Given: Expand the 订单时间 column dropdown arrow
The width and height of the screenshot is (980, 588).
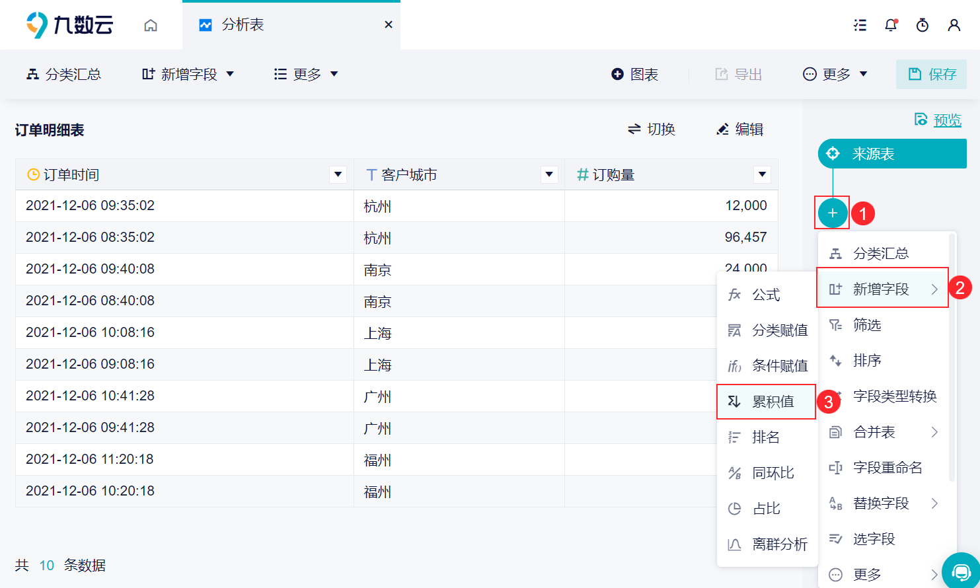Looking at the screenshot, I should pyautogui.click(x=338, y=174).
